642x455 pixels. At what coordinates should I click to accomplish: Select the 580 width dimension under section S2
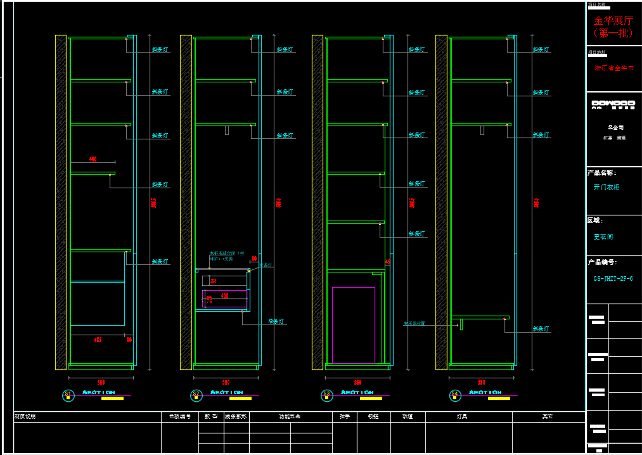coord(226,382)
